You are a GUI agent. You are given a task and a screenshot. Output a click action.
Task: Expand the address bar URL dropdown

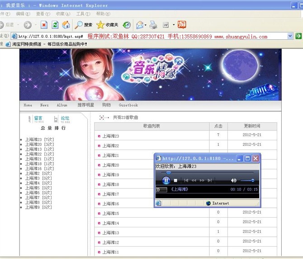290,36
